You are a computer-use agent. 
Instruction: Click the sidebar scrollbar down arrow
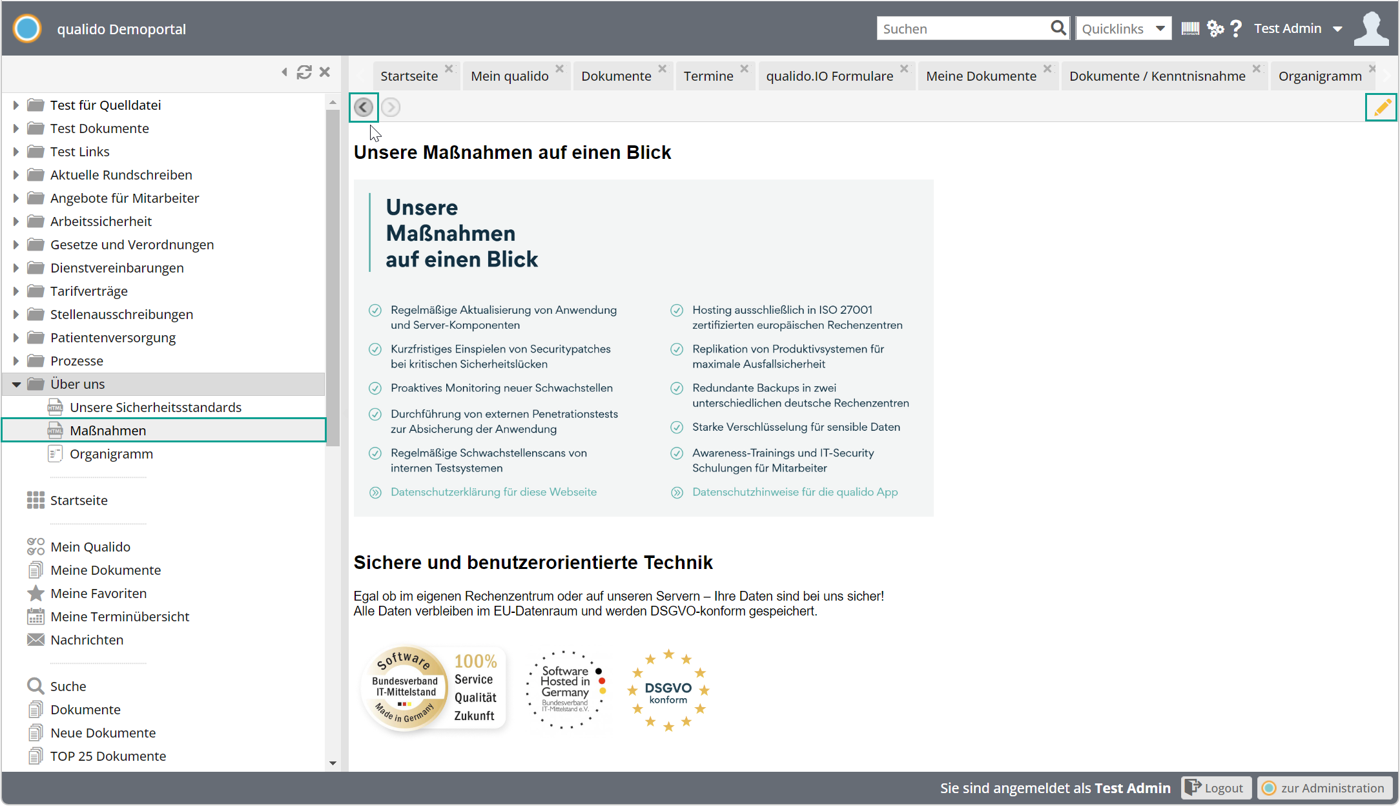pos(333,763)
